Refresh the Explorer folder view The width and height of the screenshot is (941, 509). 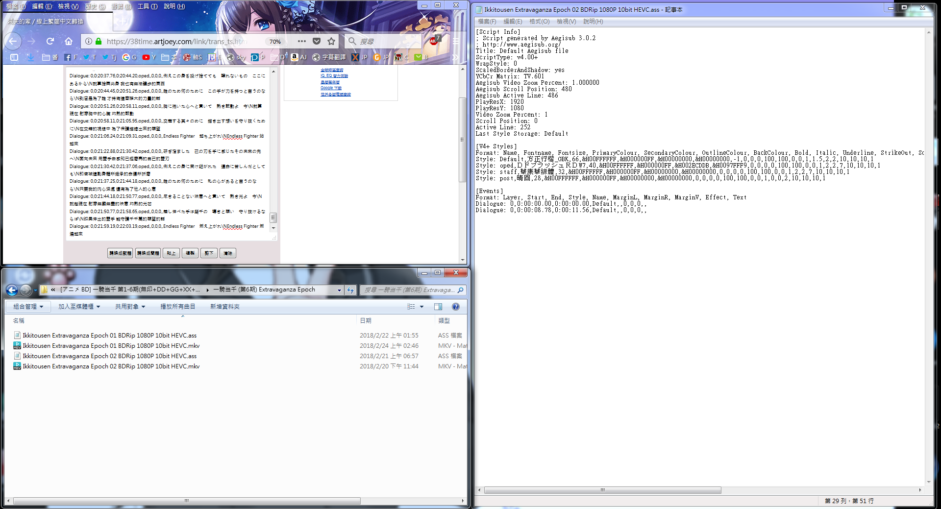click(x=350, y=290)
